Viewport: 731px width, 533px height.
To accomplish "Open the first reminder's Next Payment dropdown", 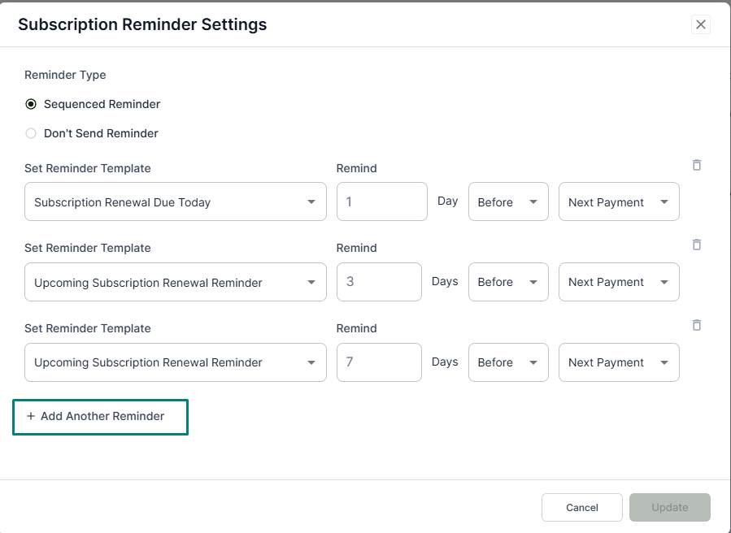I will click(x=618, y=202).
